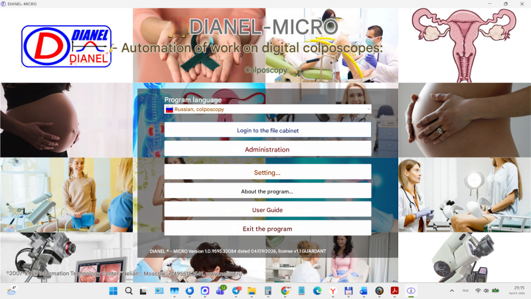Screen dimensions: 531x299
Task: Open battery status tray icon
Action: [495, 290]
